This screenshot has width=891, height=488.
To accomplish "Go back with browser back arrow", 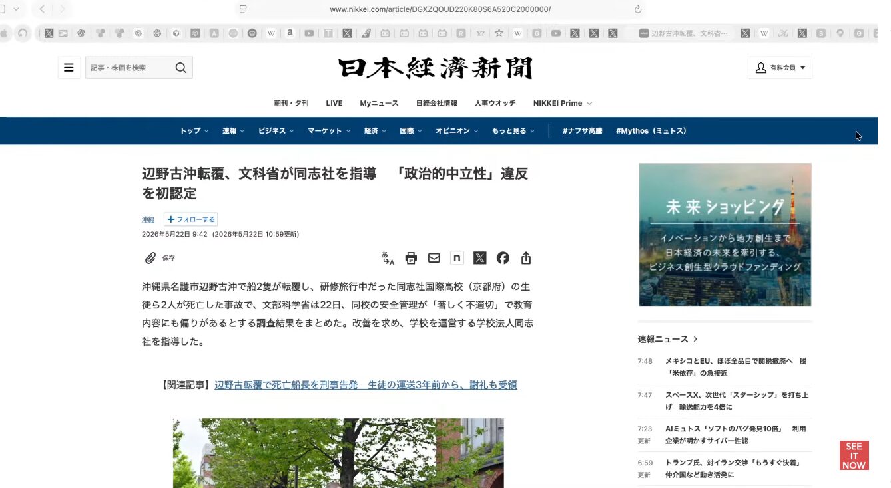I will tap(42, 9).
